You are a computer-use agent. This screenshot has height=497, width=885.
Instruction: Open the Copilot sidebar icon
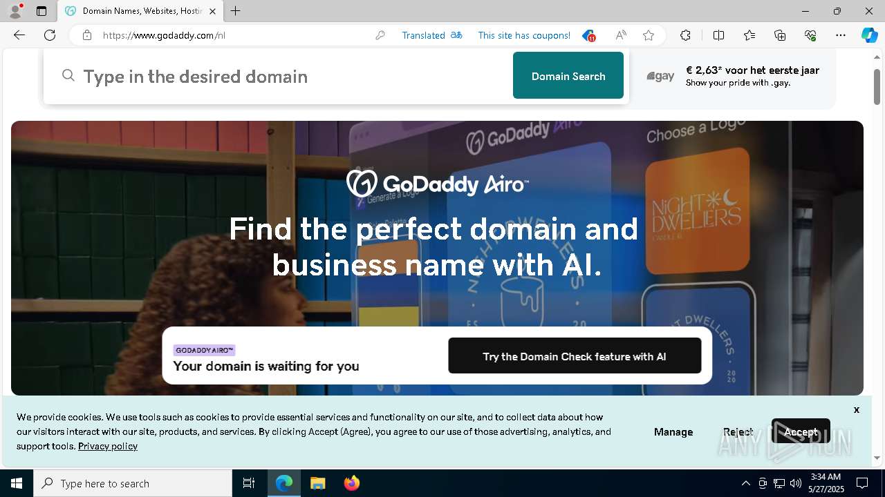coord(870,35)
